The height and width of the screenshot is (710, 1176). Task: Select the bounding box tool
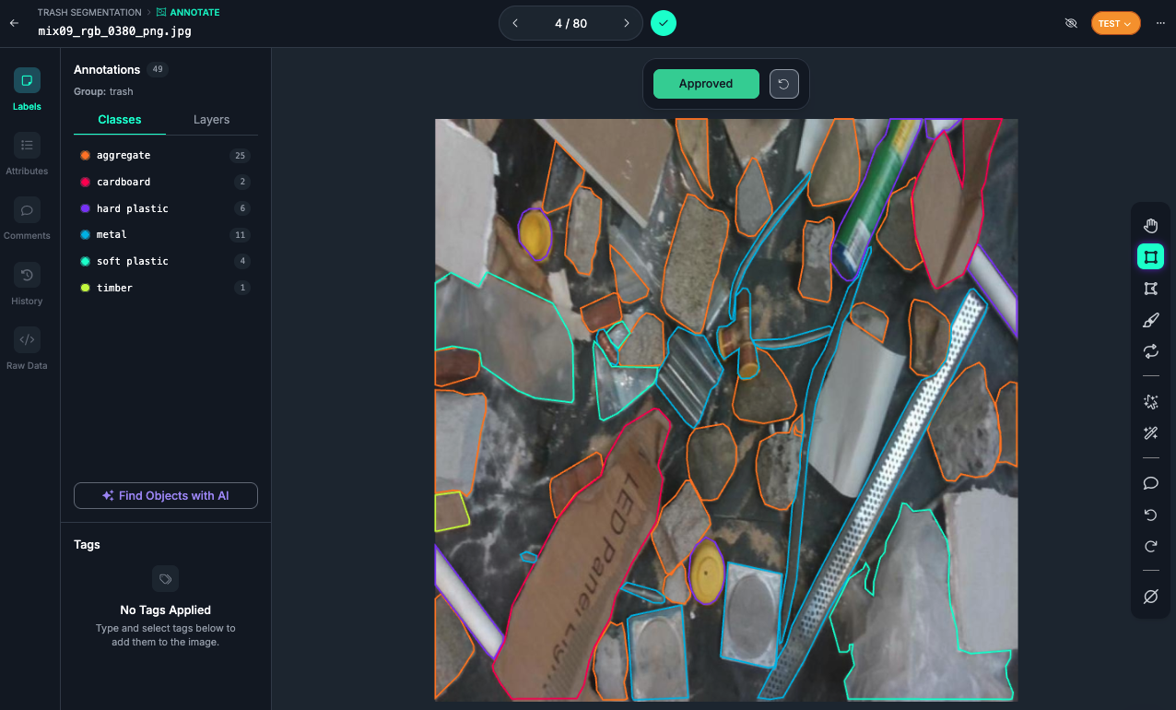1150,257
